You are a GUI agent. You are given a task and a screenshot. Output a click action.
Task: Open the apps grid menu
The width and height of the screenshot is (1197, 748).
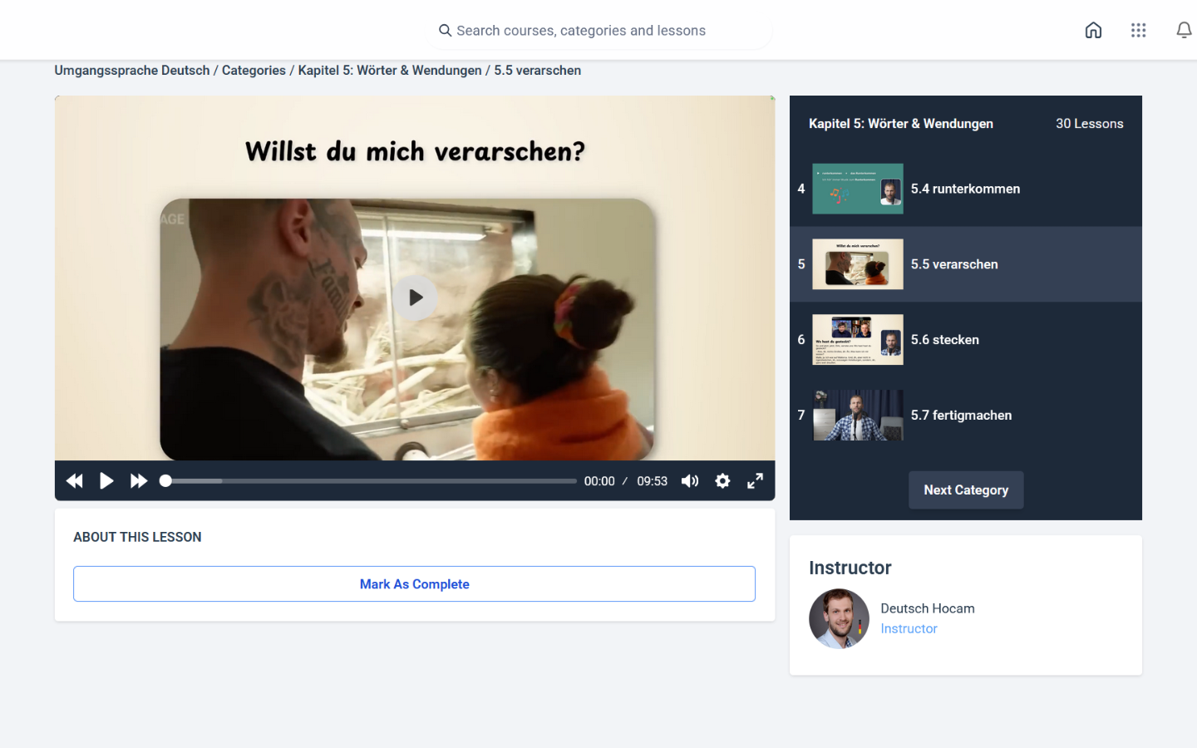pyautogui.click(x=1138, y=31)
